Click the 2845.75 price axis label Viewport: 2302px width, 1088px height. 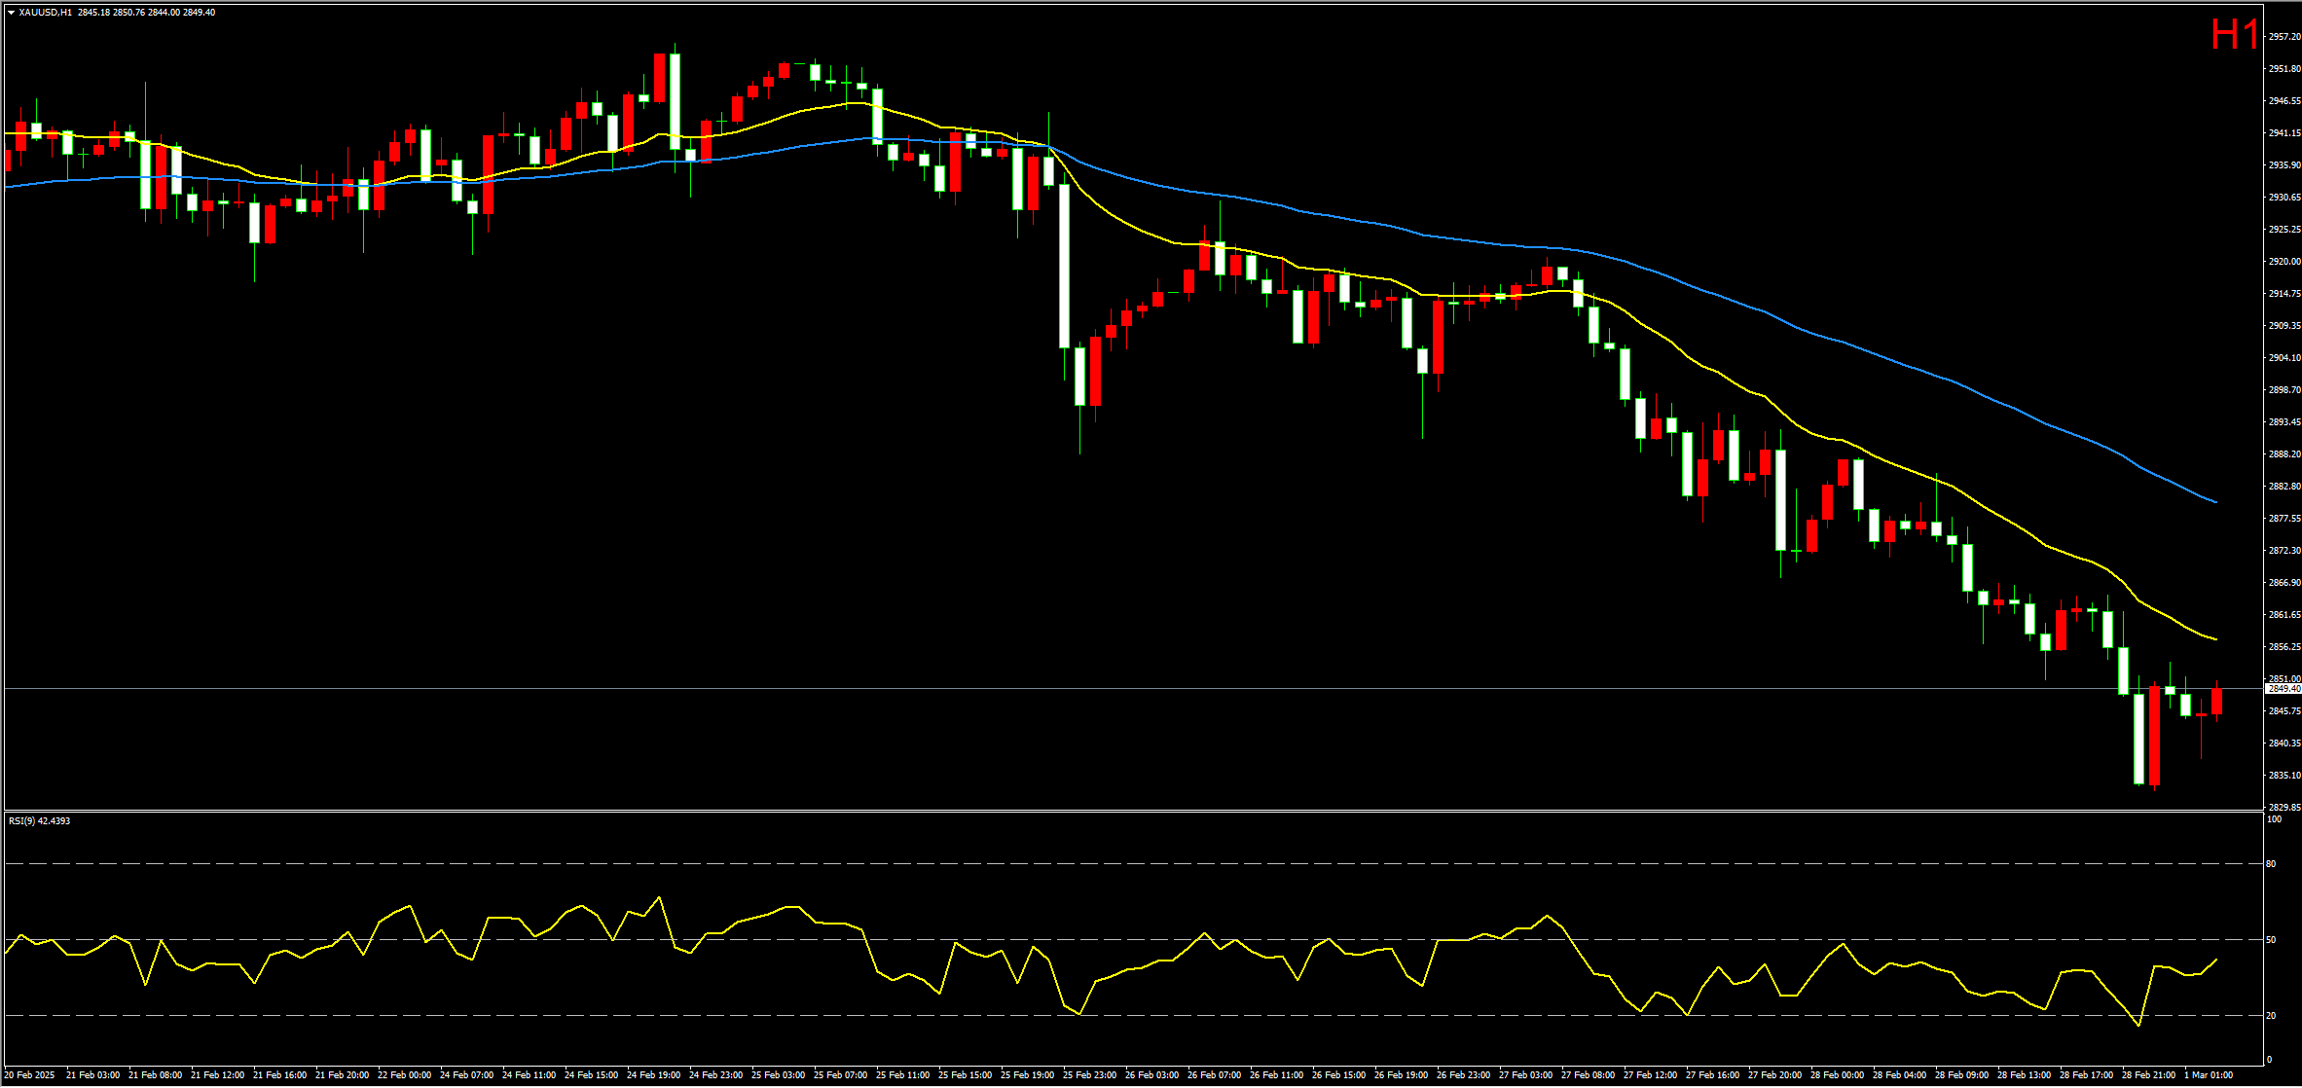pos(2284,711)
